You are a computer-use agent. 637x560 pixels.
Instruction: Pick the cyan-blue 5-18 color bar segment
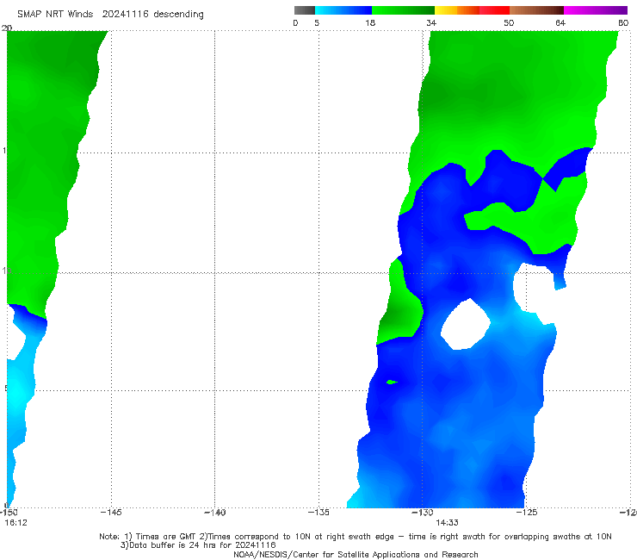(x=343, y=10)
